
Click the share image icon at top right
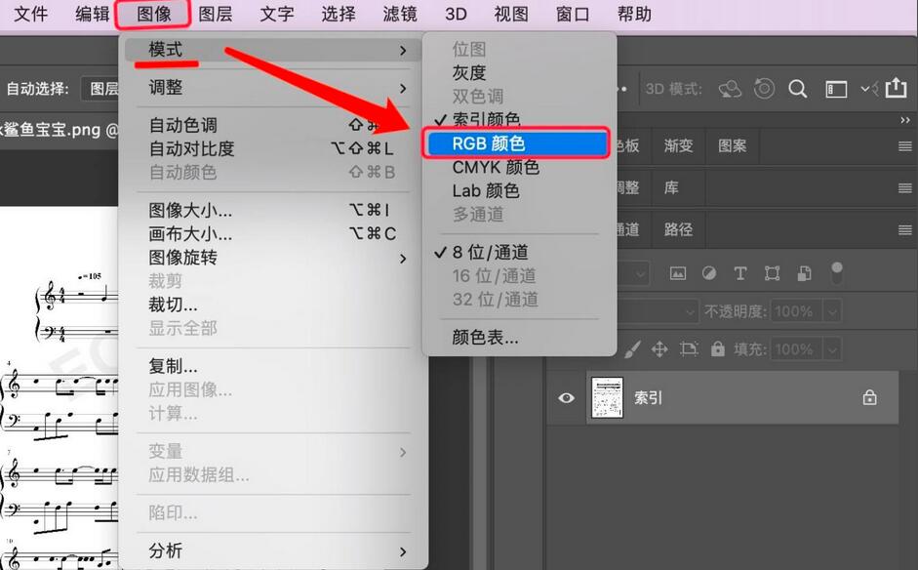tap(897, 88)
